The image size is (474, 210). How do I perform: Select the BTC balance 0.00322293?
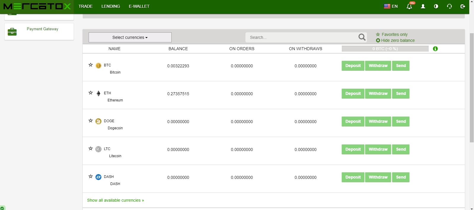[x=178, y=66]
